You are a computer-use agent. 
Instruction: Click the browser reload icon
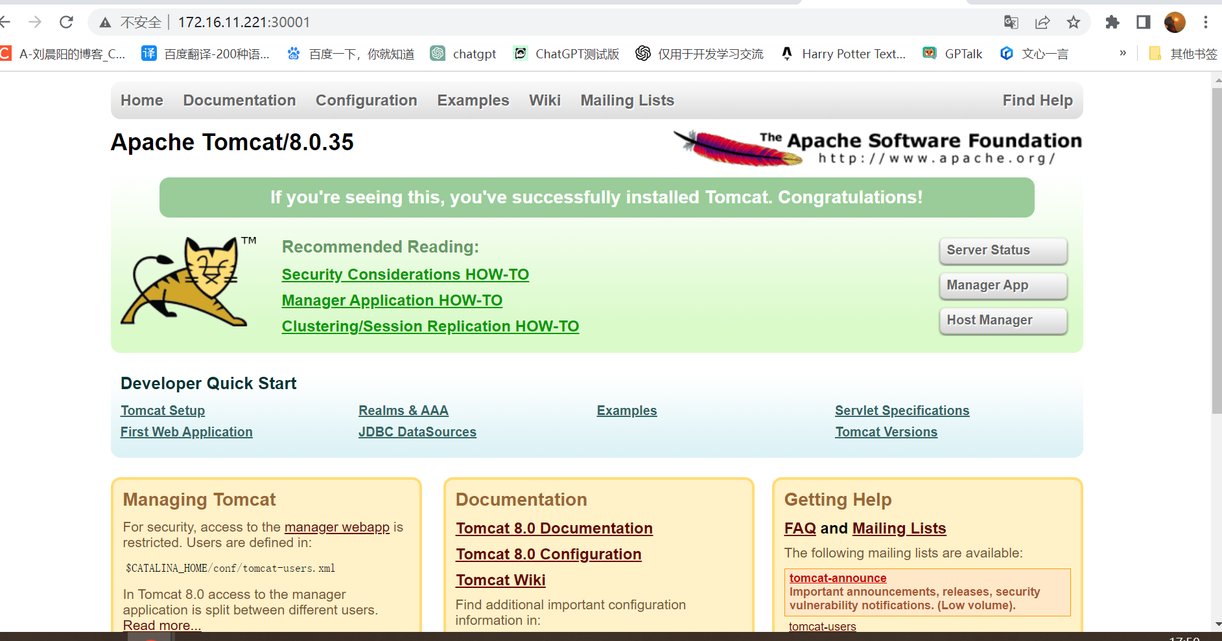pos(66,23)
